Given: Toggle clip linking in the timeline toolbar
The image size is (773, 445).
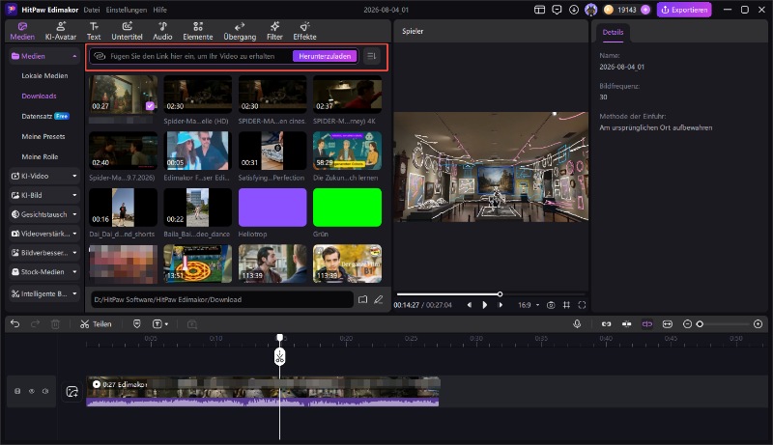Looking at the screenshot, I should (x=607, y=324).
